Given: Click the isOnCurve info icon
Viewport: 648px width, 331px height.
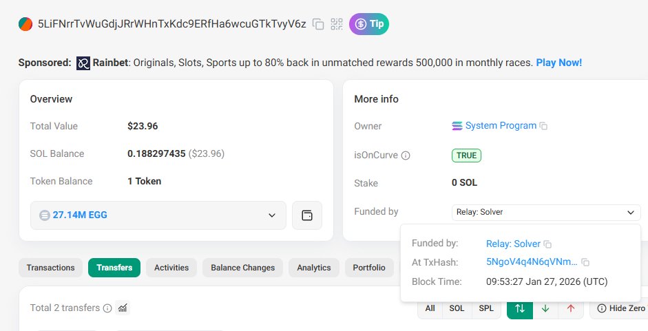Looking at the screenshot, I should tap(406, 156).
